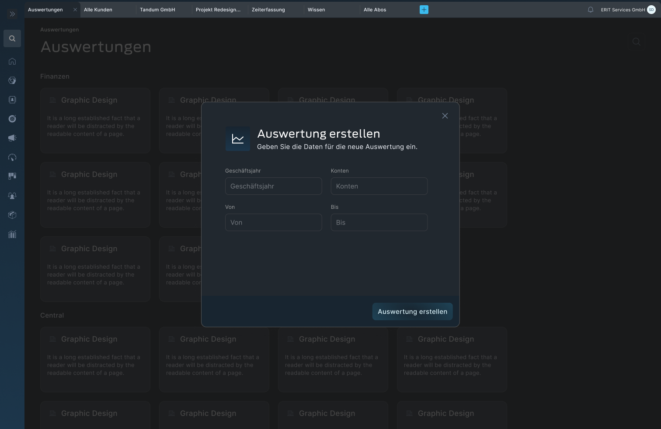Expand the sidebar with the double chevron
The width and height of the screenshot is (661, 429).
coord(12,14)
